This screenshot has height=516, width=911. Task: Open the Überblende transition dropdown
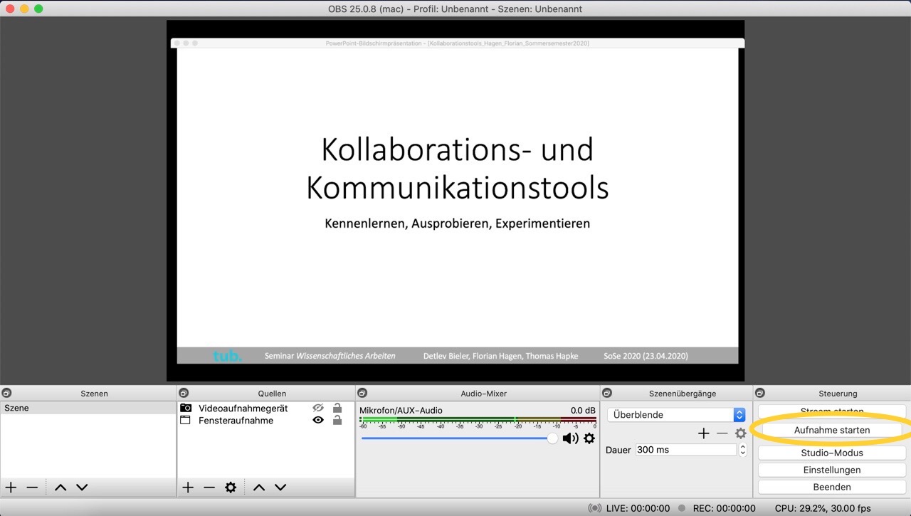[x=739, y=415]
